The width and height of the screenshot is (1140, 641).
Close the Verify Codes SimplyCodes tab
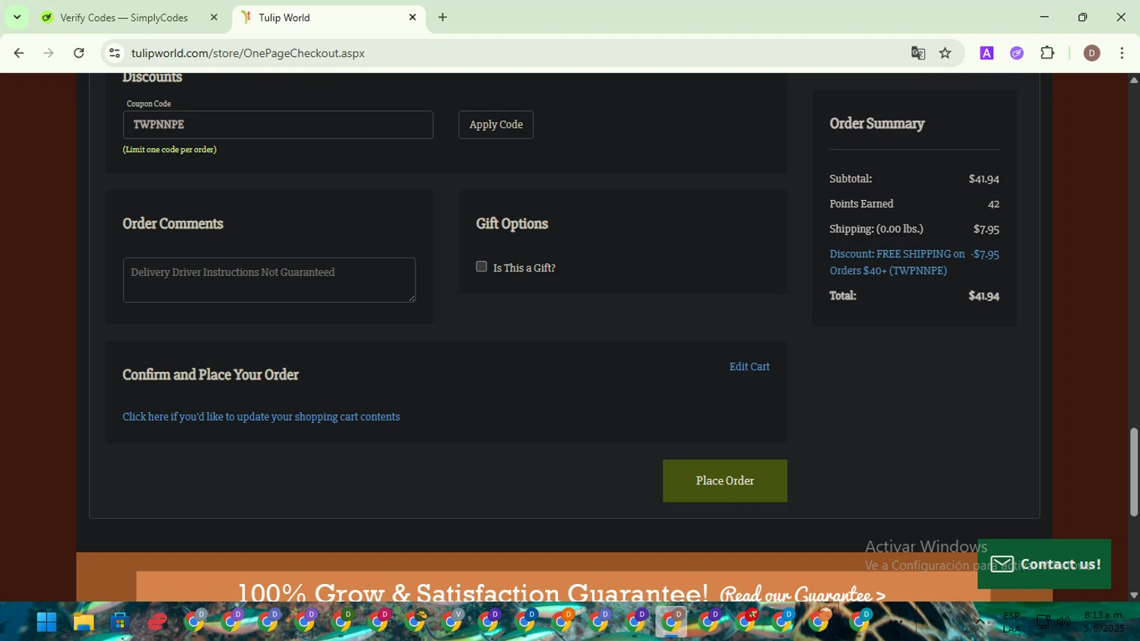click(x=214, y=17)
